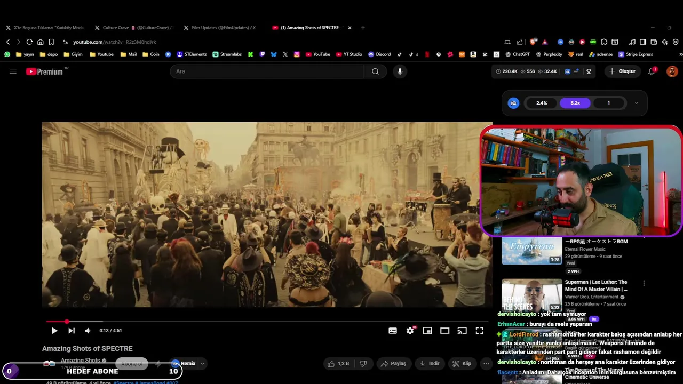Screen dimensions: 683x384
Task: Open the Giyim bookmarks folder
Action: coord(73,54)
